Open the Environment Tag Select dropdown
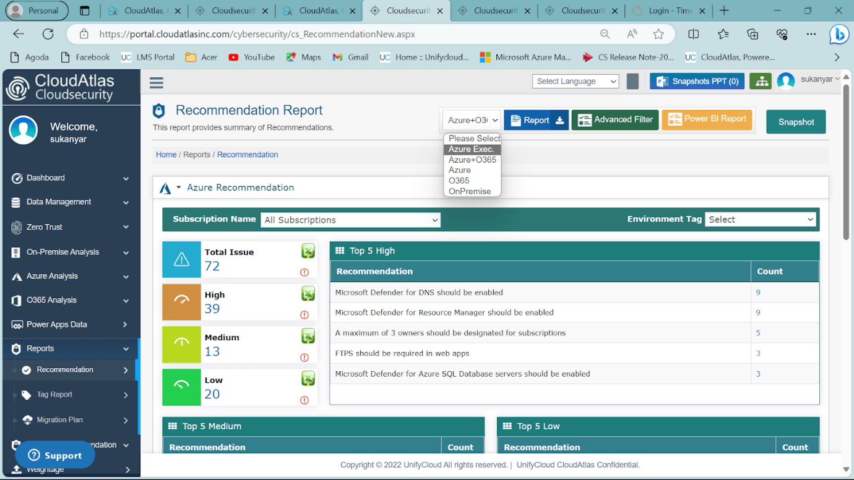The width and height of the screenshot is (854, 480). click(x=760, y=220)
